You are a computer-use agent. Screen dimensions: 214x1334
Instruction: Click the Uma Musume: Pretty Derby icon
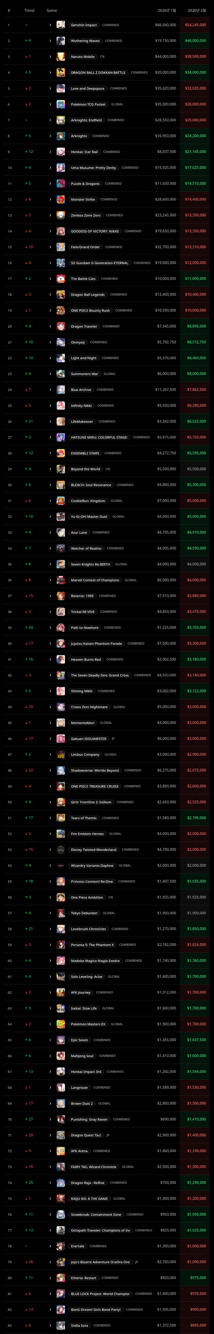pyautogui.click(x=60, y=168)
